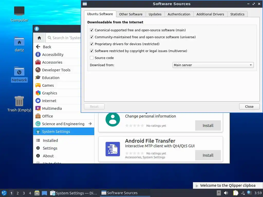
Task: Click the Graphics category icon
Action: [x=38, y=93]
